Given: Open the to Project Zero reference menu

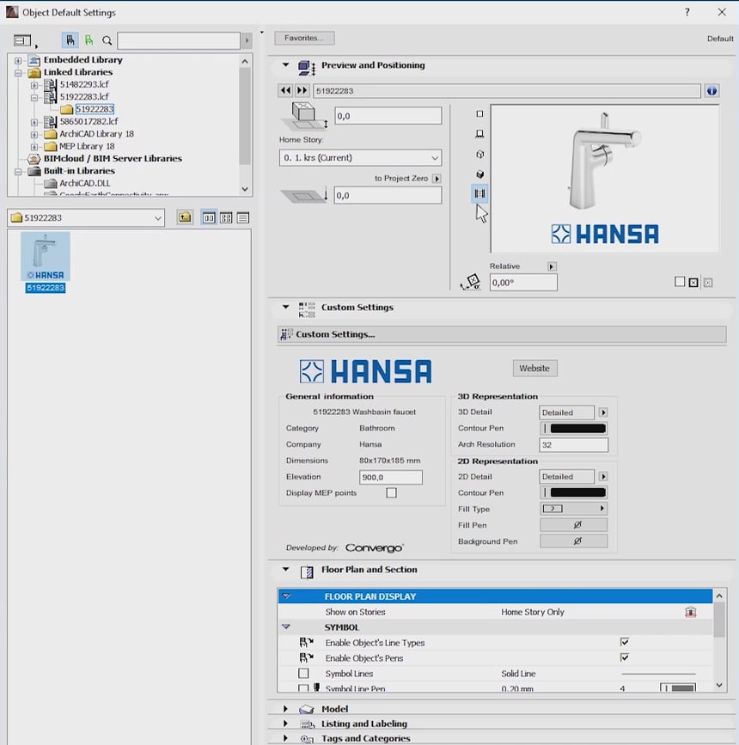Looking at the screenshot, I should (x=437, y=179).
